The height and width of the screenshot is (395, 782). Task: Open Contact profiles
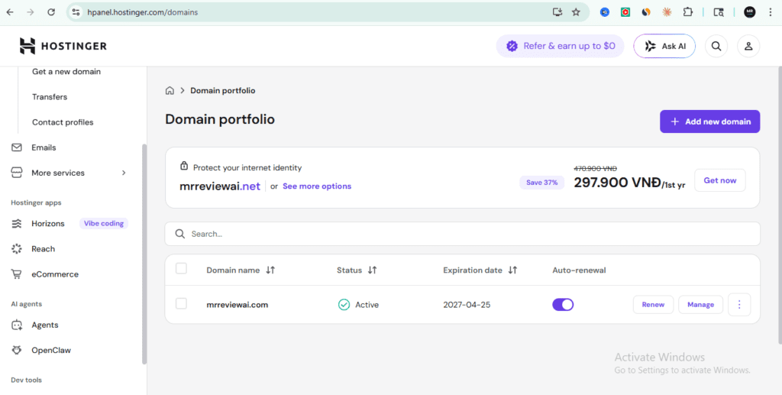(x=63, y=122)
